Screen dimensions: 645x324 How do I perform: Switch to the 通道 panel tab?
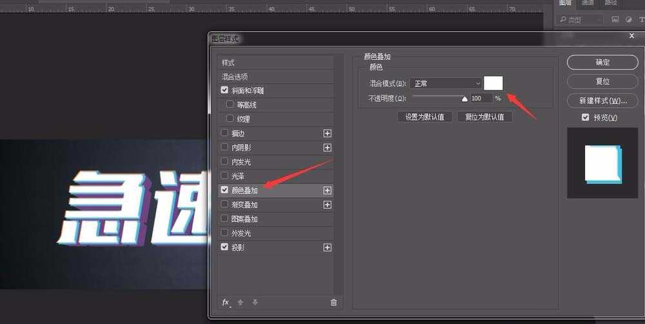(588, 3)
